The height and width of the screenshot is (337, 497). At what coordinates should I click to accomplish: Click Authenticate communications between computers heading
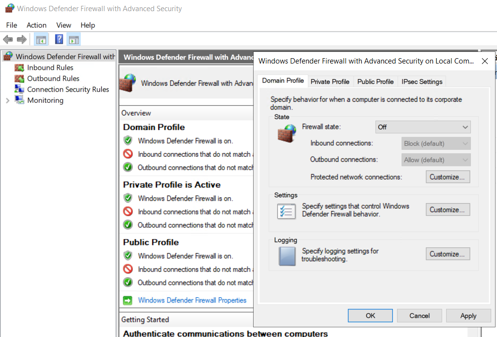point(225,333)
